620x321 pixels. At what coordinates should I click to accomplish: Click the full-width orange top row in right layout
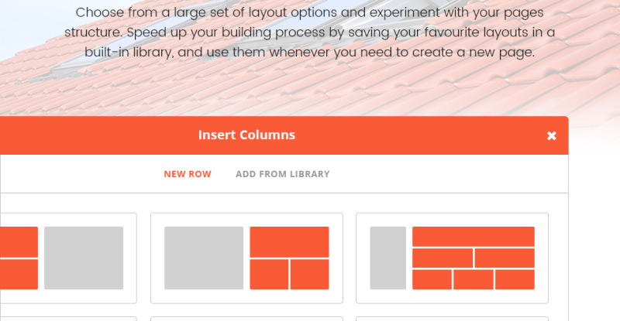(474, 237)
